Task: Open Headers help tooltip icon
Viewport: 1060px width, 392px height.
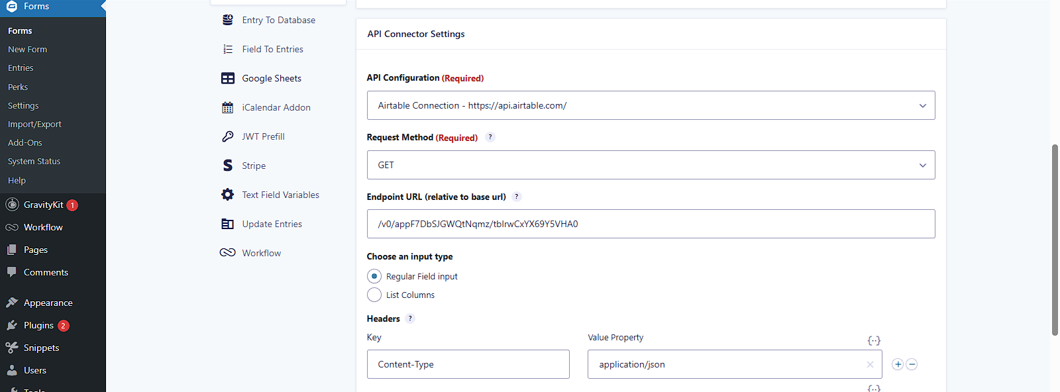Action: click(410, 318)
